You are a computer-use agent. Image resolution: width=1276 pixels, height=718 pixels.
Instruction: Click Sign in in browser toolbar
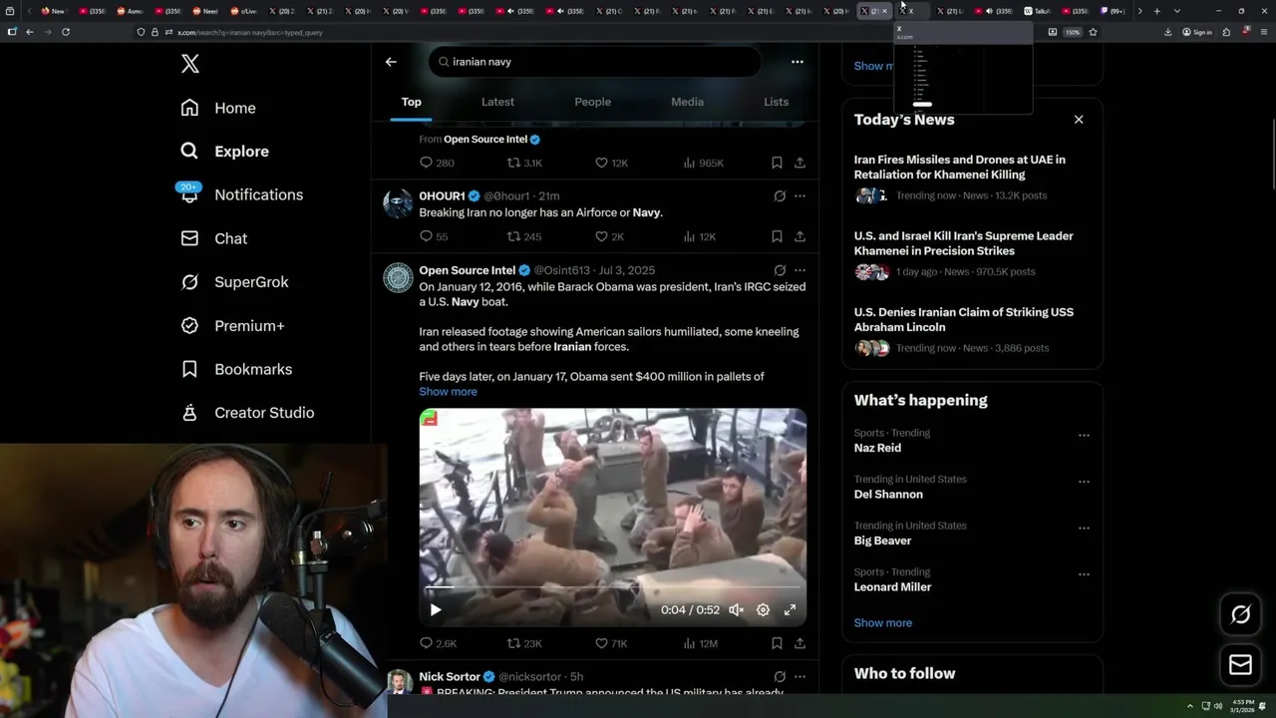coord(1196,32)
